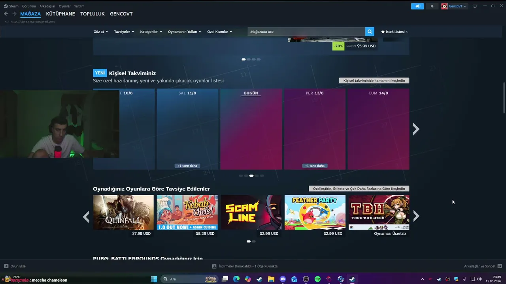506x284 pixels.
Task: Open the notifications bell
Action: 432,6
